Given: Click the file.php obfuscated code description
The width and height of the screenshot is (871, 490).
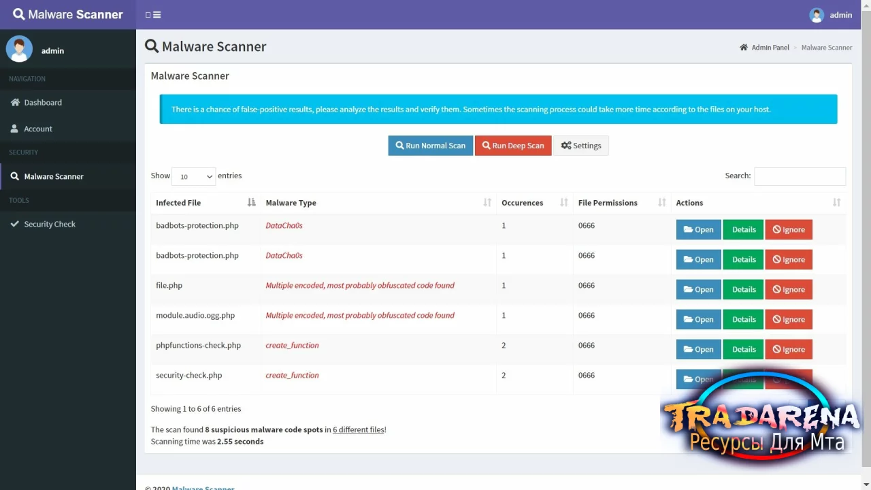Looking at the screenshot, I should (360, 285).
